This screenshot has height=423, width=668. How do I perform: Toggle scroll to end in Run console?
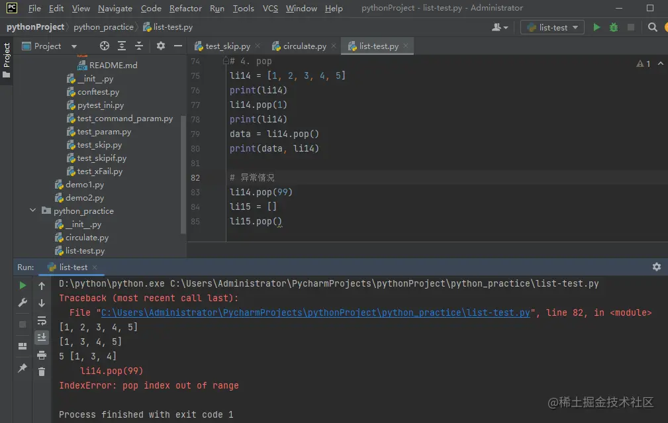42,338
